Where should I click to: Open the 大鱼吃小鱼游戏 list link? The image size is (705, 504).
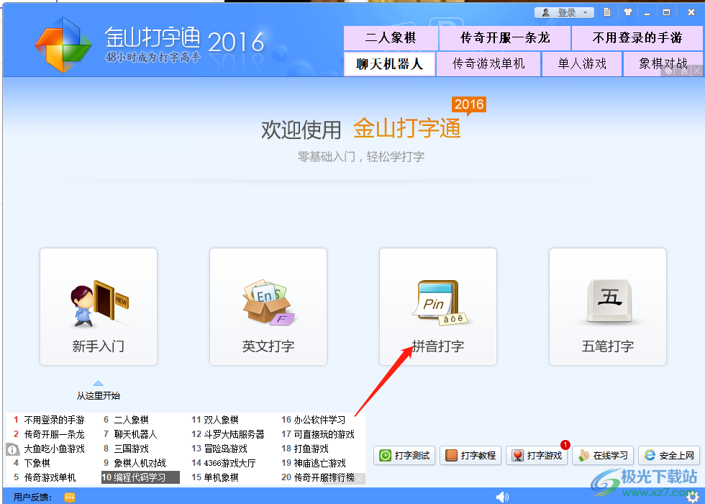pyautogui.click(x=55, y=449)
